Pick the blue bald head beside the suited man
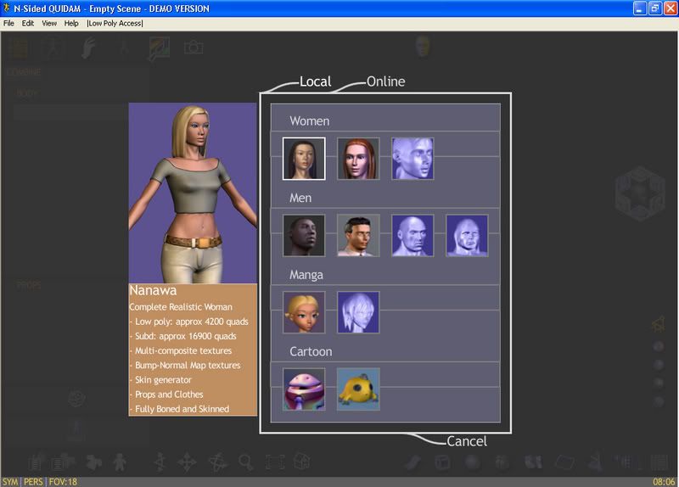 (x=412, y=236)
